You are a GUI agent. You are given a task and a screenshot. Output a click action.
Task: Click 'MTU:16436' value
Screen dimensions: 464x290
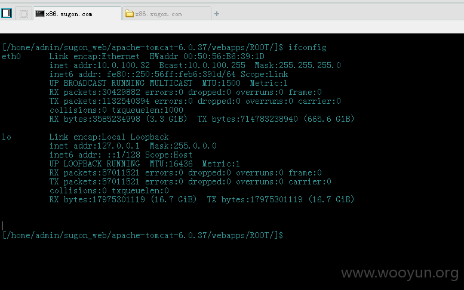click(x=171, y=163)
